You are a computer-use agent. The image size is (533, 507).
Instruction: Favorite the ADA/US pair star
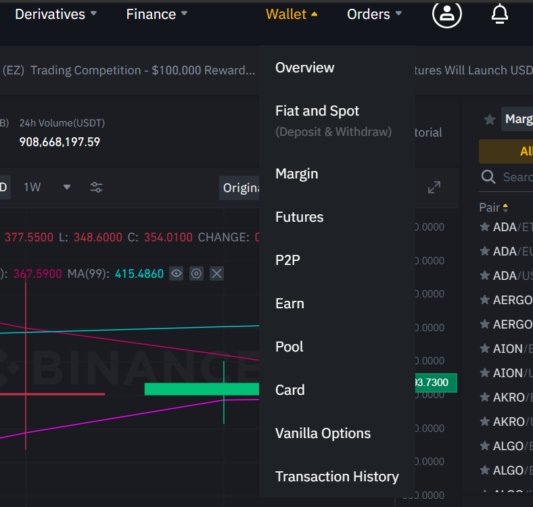pos(485,275)
